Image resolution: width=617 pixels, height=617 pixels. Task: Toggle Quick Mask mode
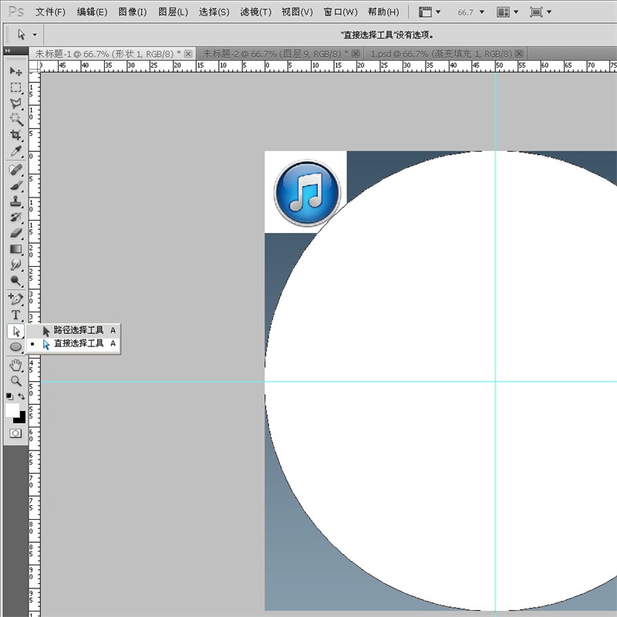(15, 434)
